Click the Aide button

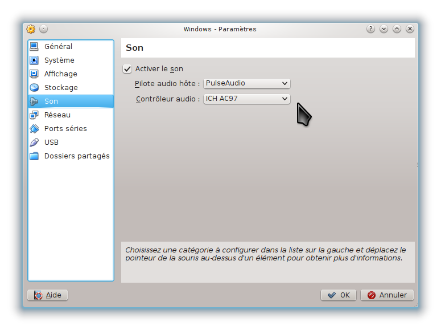point(48,295)
